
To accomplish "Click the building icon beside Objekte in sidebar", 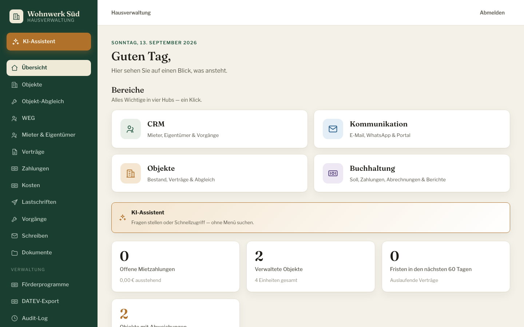I will point(15,85).
